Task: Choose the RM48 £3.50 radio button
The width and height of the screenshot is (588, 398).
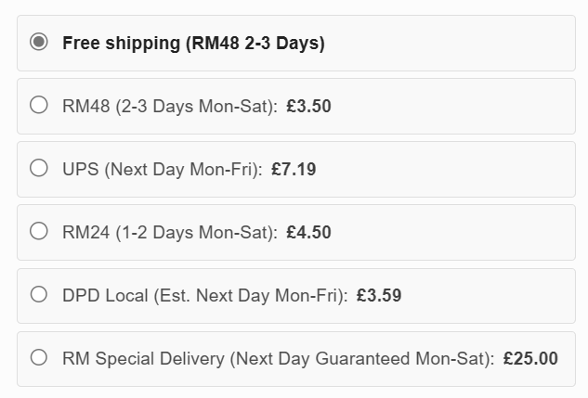Action: pyautogui.click(x=39, y=106)
